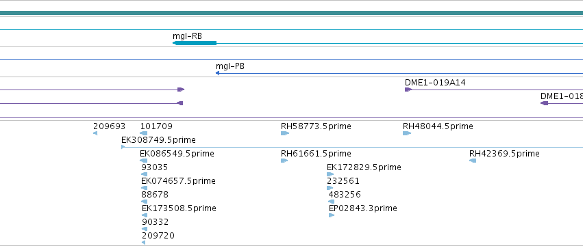Image resolution: width=583 pixels, height=246 pixels.
Task: Select the 101709 EST glyph
Action: point(143,133)
